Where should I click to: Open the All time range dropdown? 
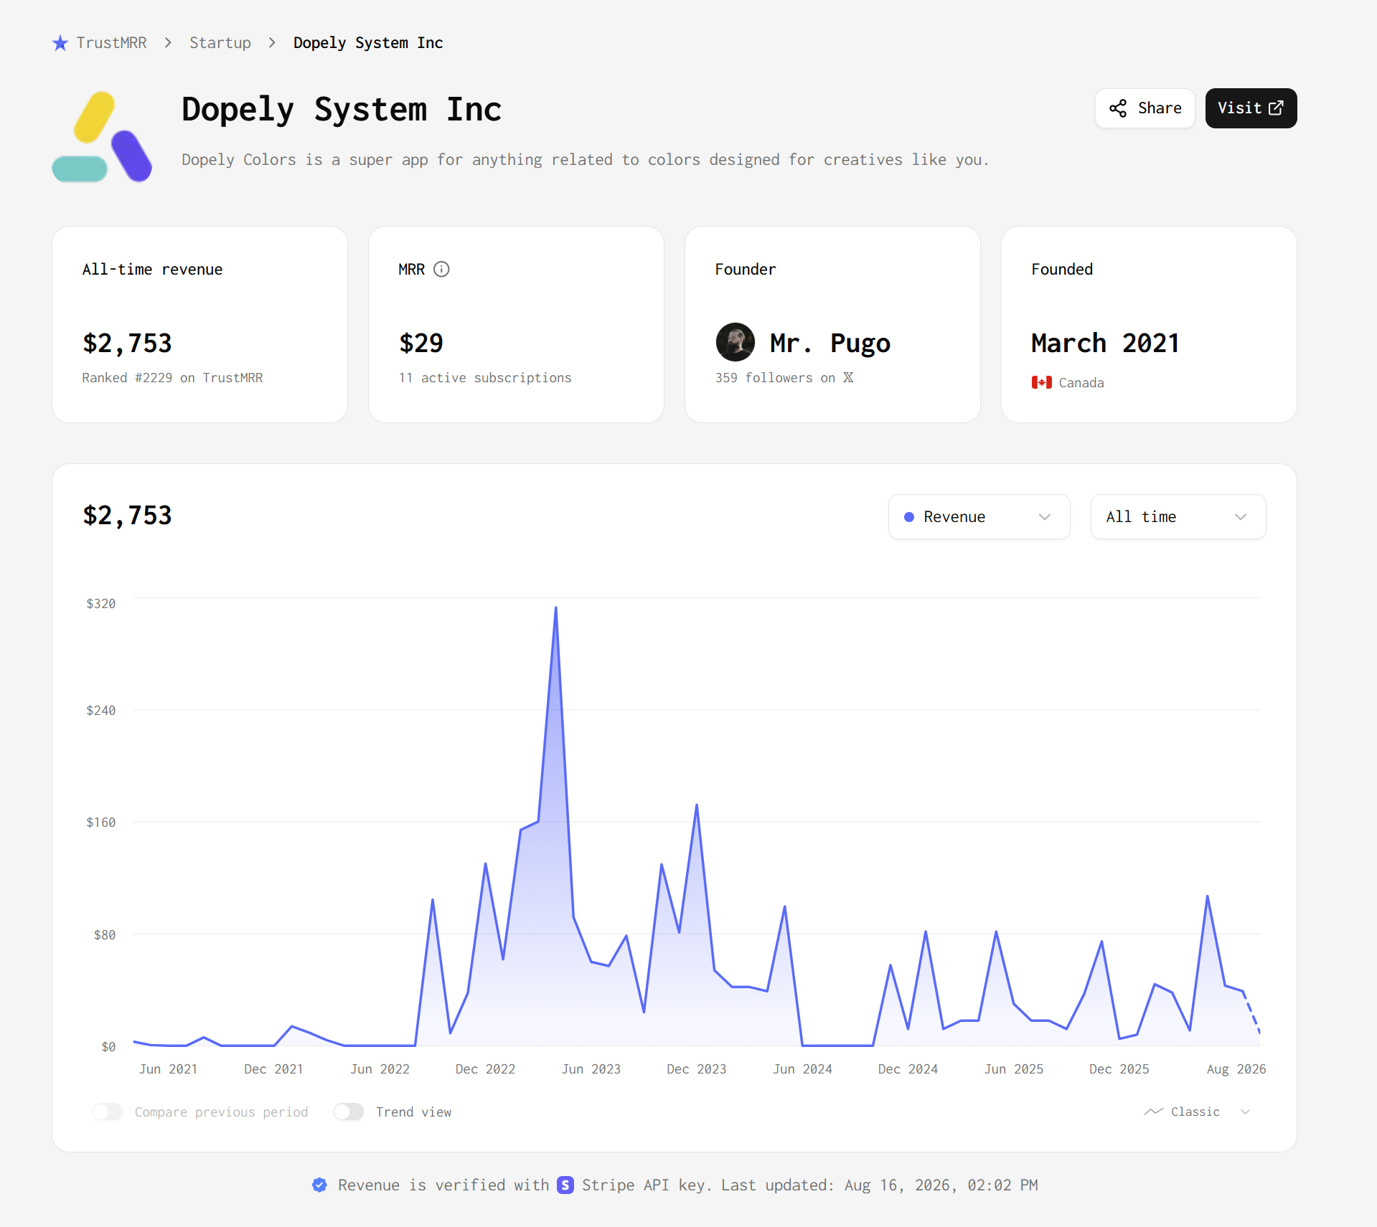click(1178, 516)
